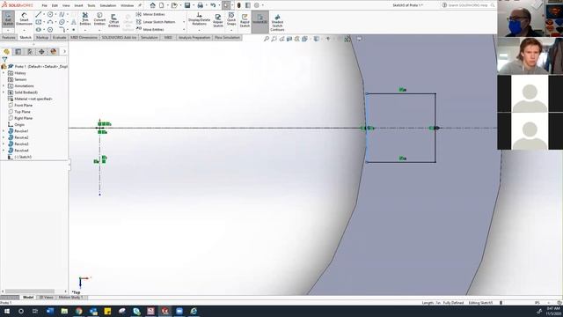Click the Search SOLIDWORKS Help field
The image size is (563, 317).
point(469,5)
